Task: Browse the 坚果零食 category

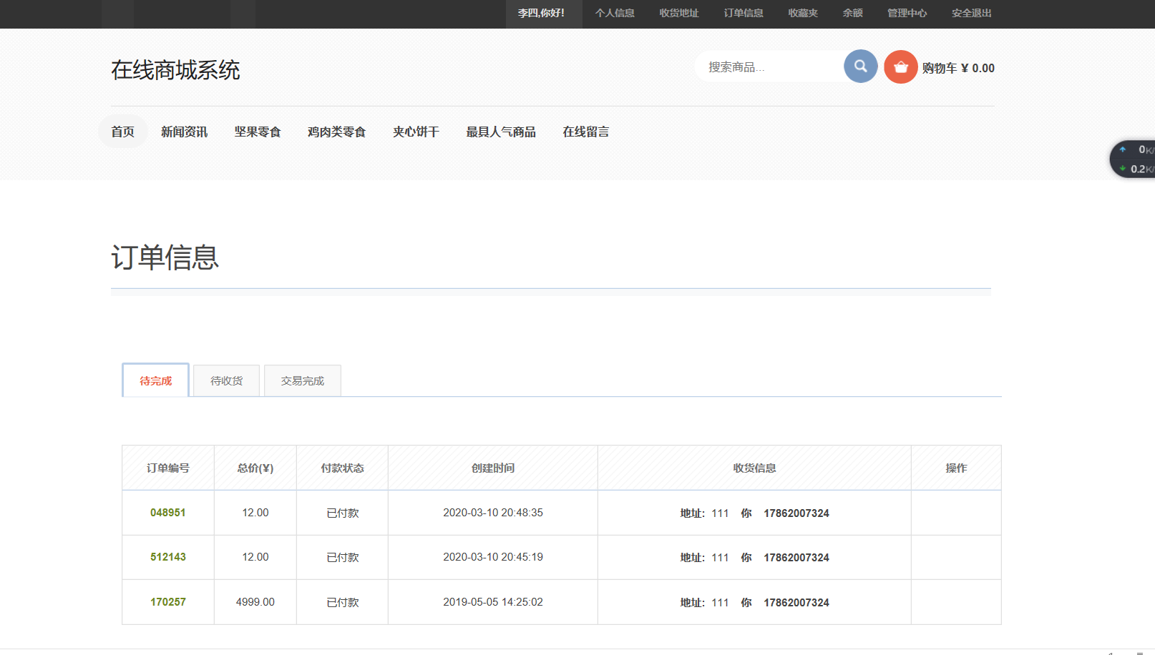Action: pyautogui.click(x=258, y=132)
